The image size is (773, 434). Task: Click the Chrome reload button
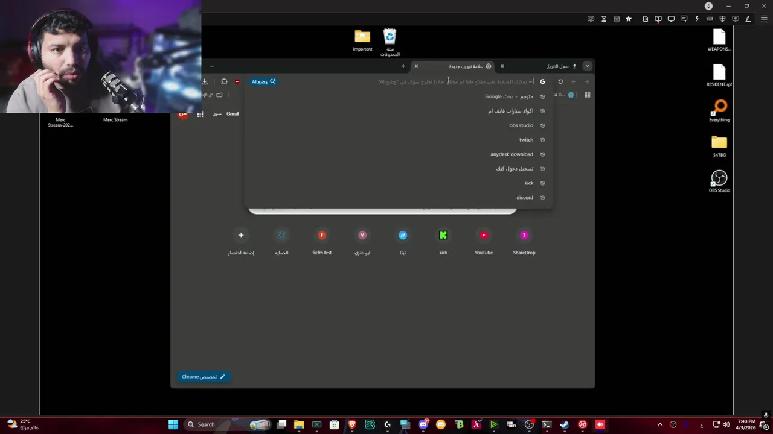[x=560, y=81]
